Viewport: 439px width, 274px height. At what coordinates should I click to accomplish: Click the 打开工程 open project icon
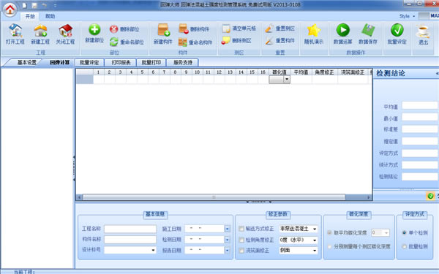[x=15, y=30]
